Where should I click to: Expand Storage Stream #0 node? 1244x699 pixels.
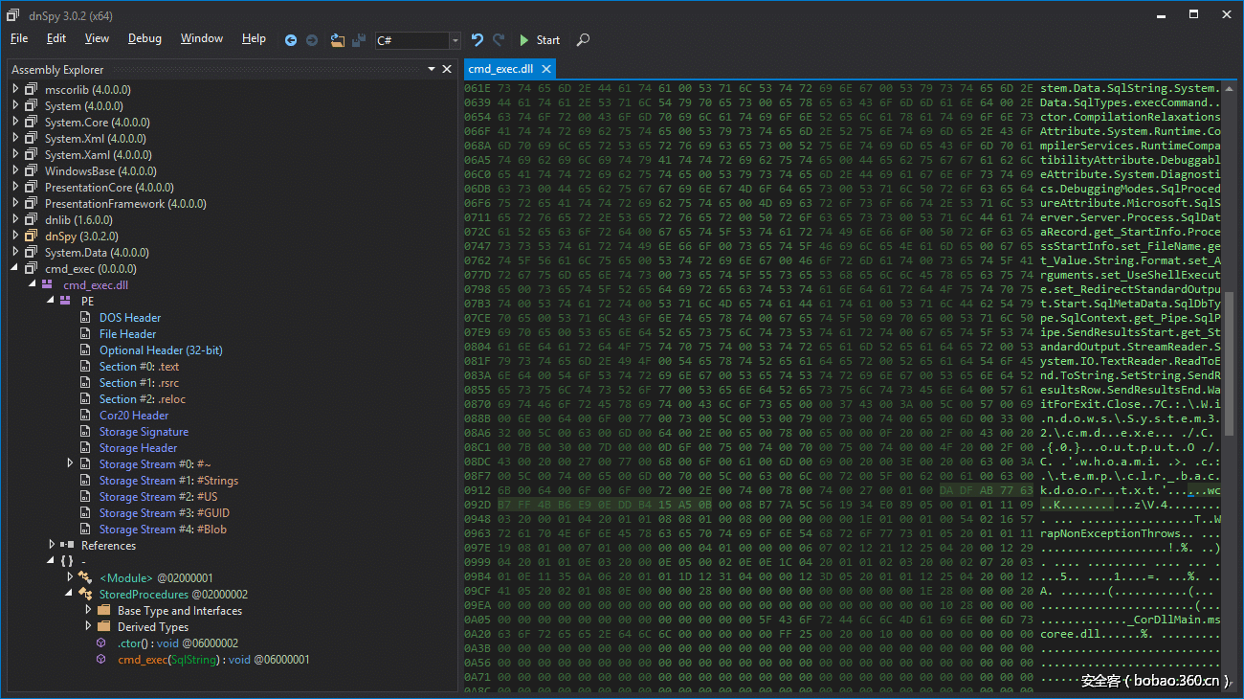pyautogui.click(x=70, y=463)
